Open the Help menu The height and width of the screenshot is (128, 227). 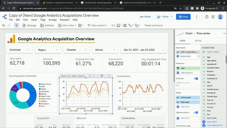75,20
